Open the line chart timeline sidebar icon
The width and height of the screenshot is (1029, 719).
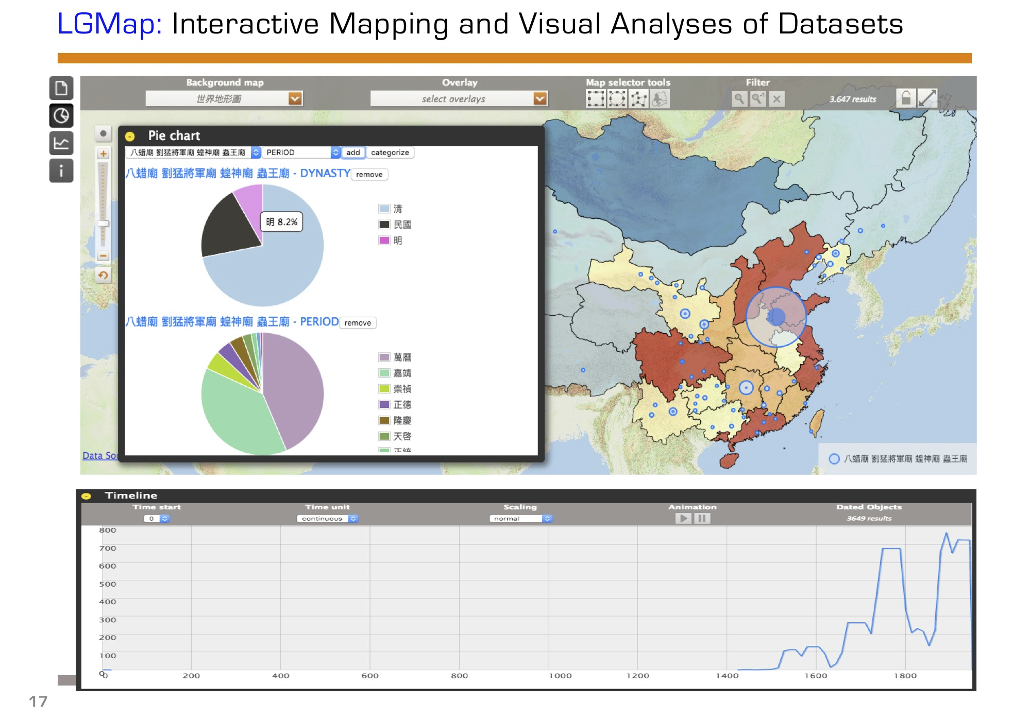pos(61,143)
